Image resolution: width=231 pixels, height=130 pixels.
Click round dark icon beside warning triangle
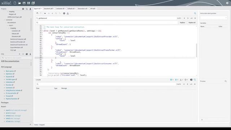point(64,13)
